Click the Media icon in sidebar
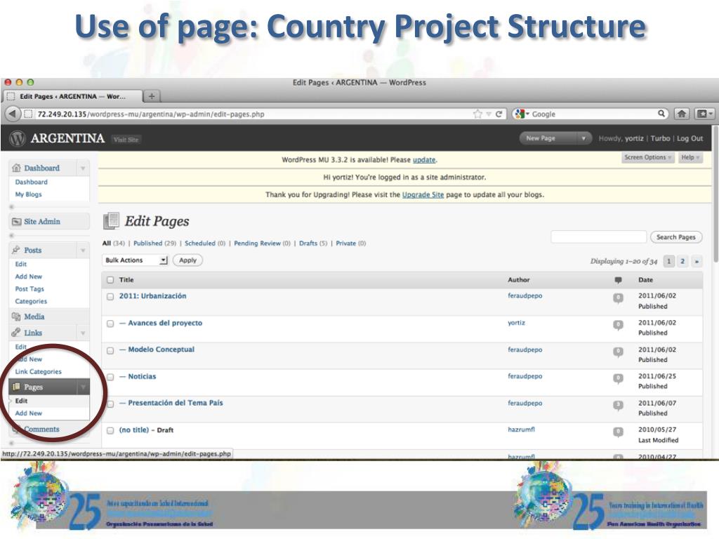The image size is (719, 539). [17, 317]
